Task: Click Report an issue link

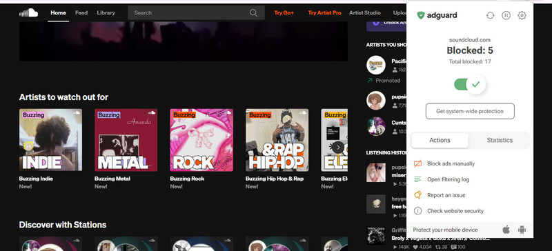Action: coord(446,195)
